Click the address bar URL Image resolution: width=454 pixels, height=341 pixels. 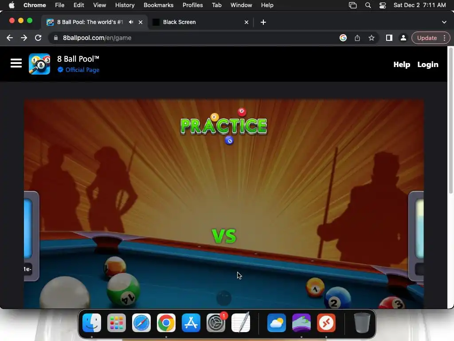point(97,38)
